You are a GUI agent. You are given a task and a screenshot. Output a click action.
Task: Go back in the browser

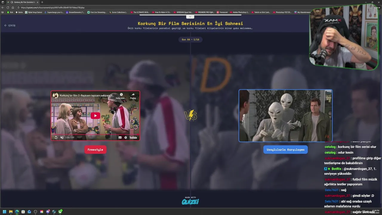coord(3,7)
